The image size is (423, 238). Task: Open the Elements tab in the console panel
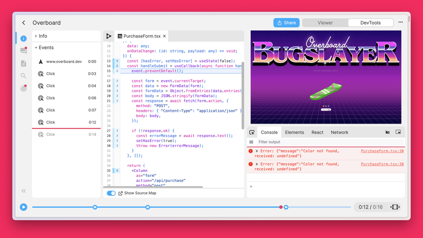coord(295,132)
